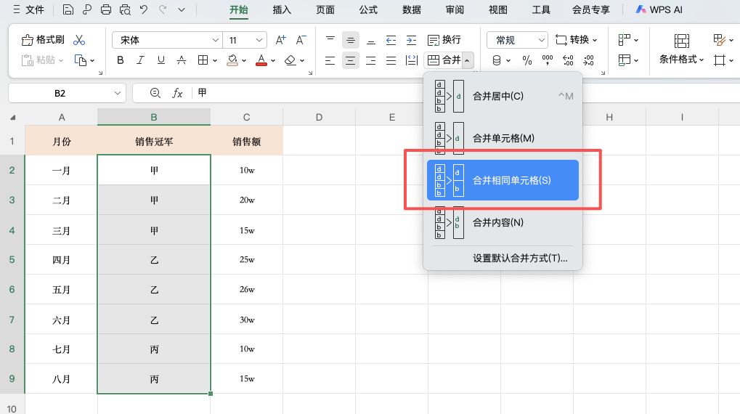Screen dimensions: 740x414
Task: Click the increase font size icon
Action: pos(281,40)
